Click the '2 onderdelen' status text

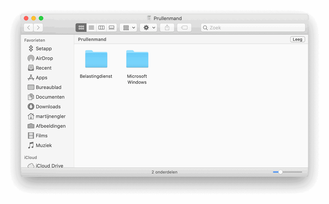(x=165, y=172)
